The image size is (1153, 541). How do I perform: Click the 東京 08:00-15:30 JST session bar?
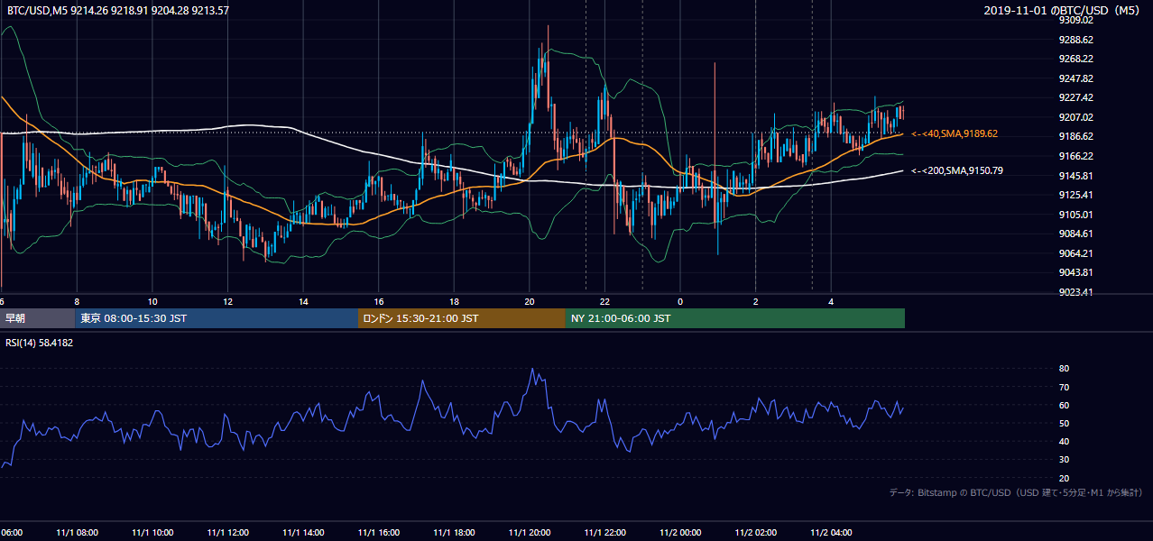pyautogui.click(x=217, y=318)
